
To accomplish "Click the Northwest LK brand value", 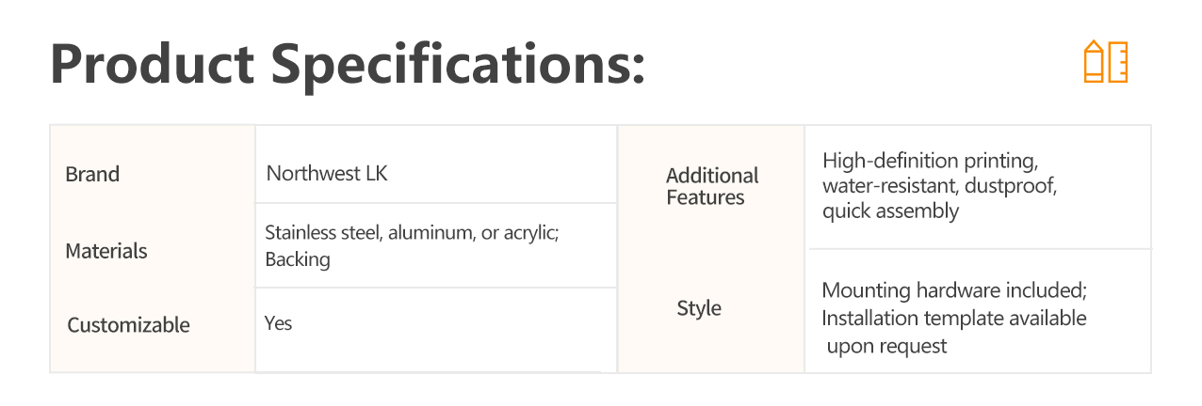I will point(327,174).
